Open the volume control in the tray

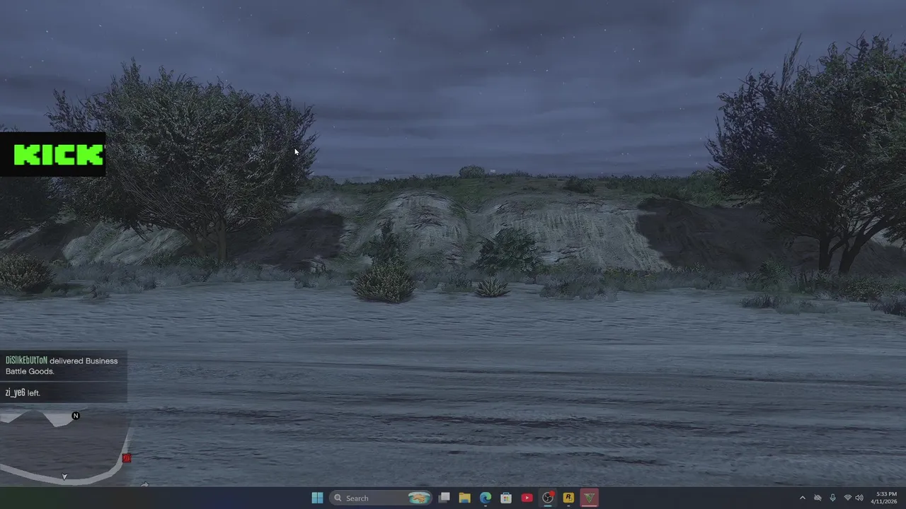860,498
